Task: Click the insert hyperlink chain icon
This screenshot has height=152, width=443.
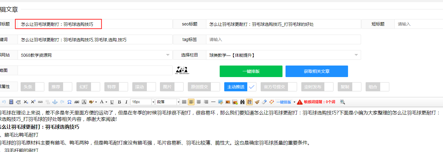Action: point(40,102)
